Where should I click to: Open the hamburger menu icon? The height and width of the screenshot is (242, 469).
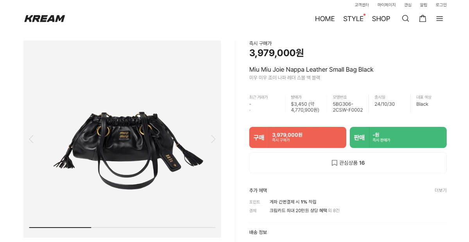click(x=439, y=18)
